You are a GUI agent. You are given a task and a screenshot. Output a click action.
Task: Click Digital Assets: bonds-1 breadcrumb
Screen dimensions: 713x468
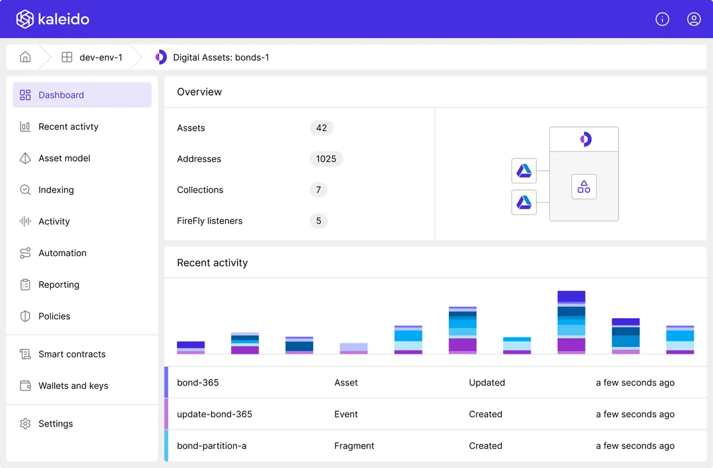tap(213, 57)
